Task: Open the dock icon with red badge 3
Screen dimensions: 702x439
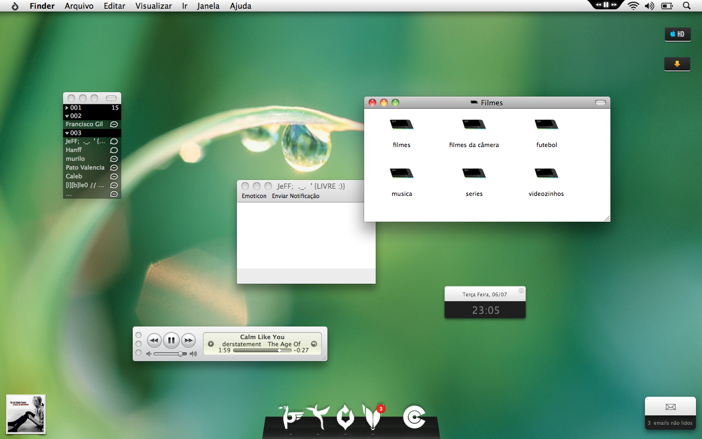Action: [x=372, y=418]
